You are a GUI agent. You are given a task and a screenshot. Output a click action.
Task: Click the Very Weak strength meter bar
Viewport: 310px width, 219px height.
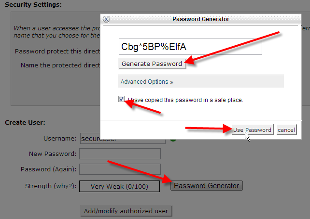pos(119,186)
